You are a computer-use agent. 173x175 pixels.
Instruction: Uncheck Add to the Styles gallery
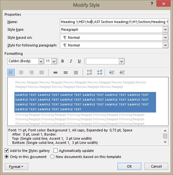click(7, 150)
